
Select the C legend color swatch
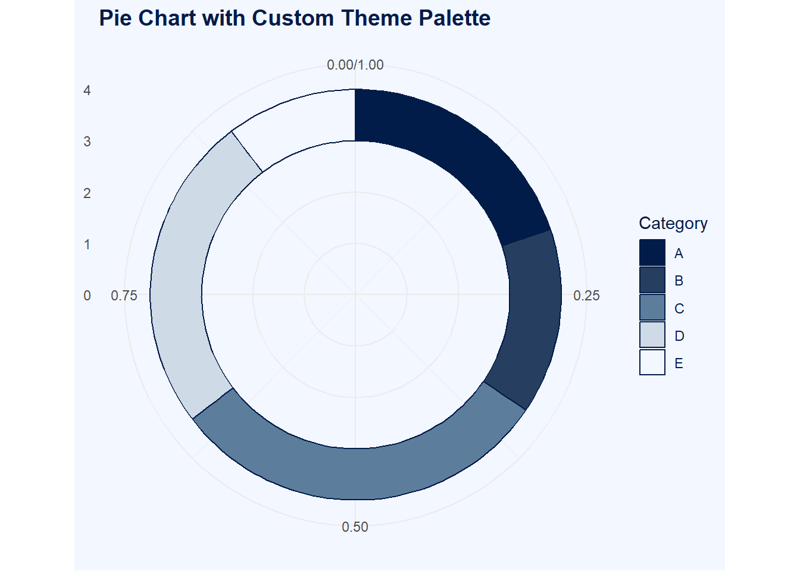(652, 308)
